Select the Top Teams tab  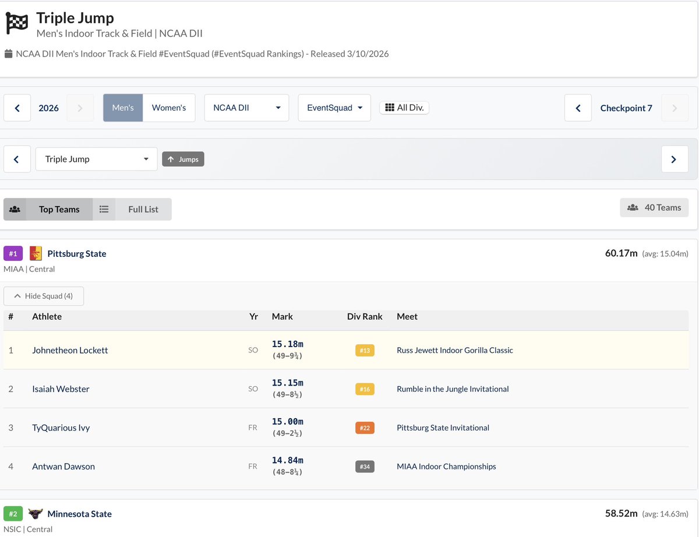pyautogui.click(x=48, y=209)
